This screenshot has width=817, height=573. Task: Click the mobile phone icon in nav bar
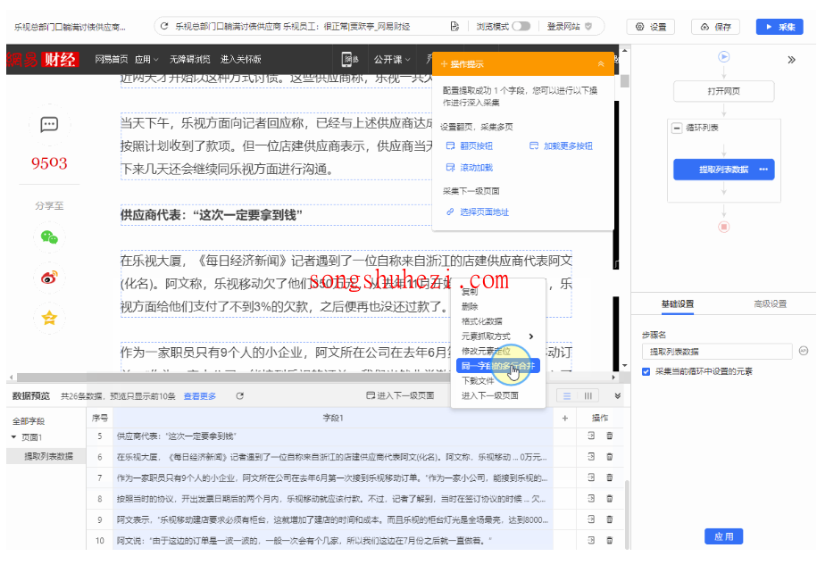tap(350, 60)
